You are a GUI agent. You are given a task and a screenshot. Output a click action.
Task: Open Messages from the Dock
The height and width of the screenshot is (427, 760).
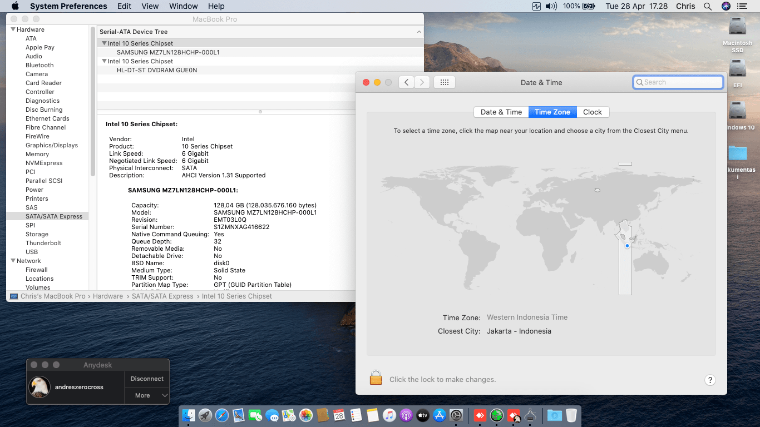coord(272,415)
